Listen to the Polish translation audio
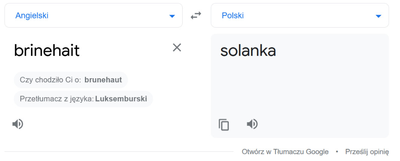The image size is (400, 161). click(252, 124)
